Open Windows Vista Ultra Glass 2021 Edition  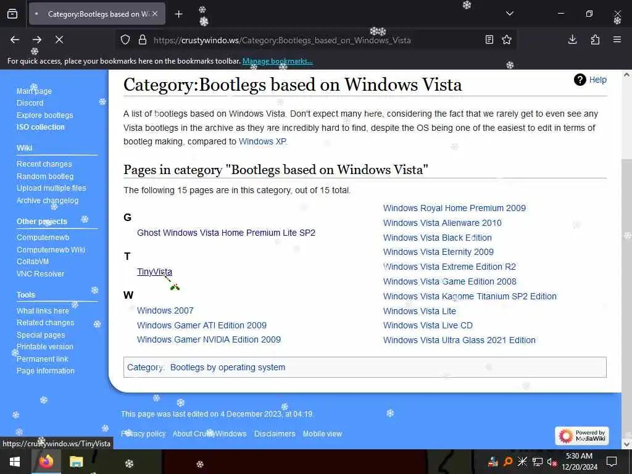[459, 340]
